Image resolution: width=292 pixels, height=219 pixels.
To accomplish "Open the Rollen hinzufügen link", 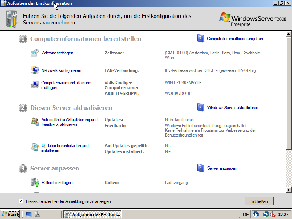I will [x=57, y=182].
